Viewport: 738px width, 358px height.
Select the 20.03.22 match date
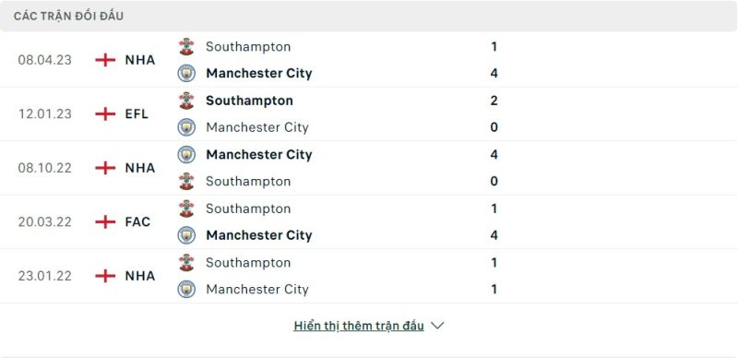pyautogui.click(x=44, y=221)
